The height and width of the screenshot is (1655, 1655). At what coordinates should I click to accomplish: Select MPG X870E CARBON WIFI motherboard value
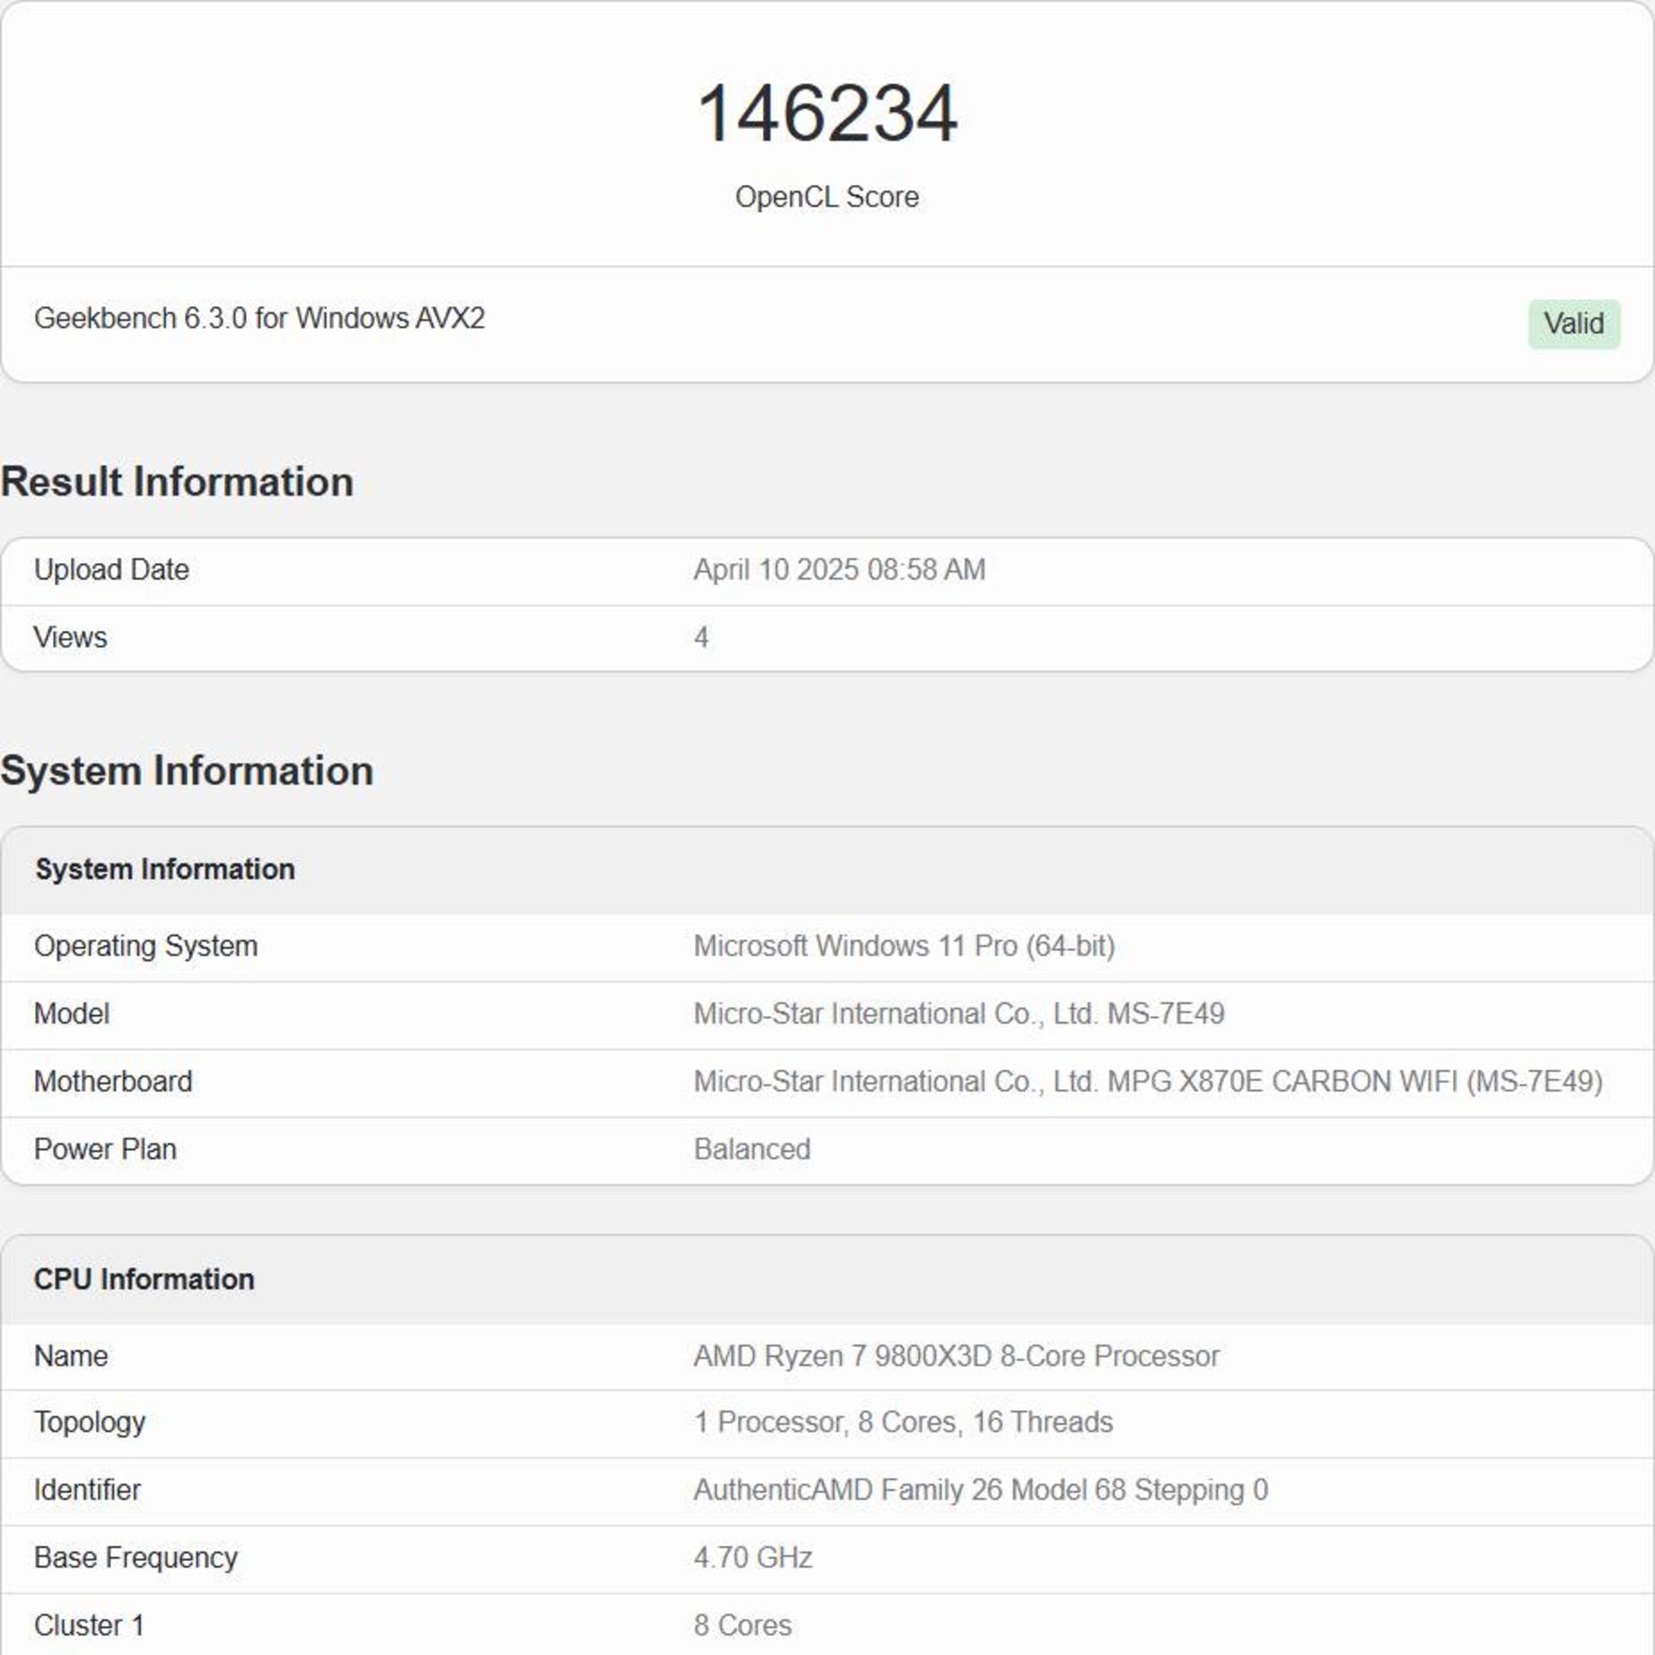point(1148,1081)
